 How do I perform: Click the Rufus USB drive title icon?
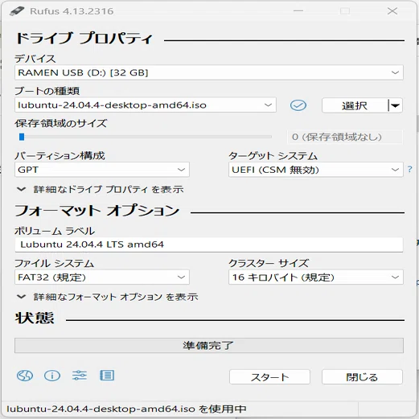17,11
